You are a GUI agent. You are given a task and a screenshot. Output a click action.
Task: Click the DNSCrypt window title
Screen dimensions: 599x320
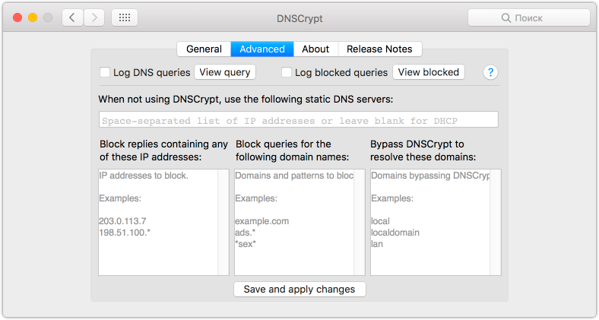[x=299, y=18]
